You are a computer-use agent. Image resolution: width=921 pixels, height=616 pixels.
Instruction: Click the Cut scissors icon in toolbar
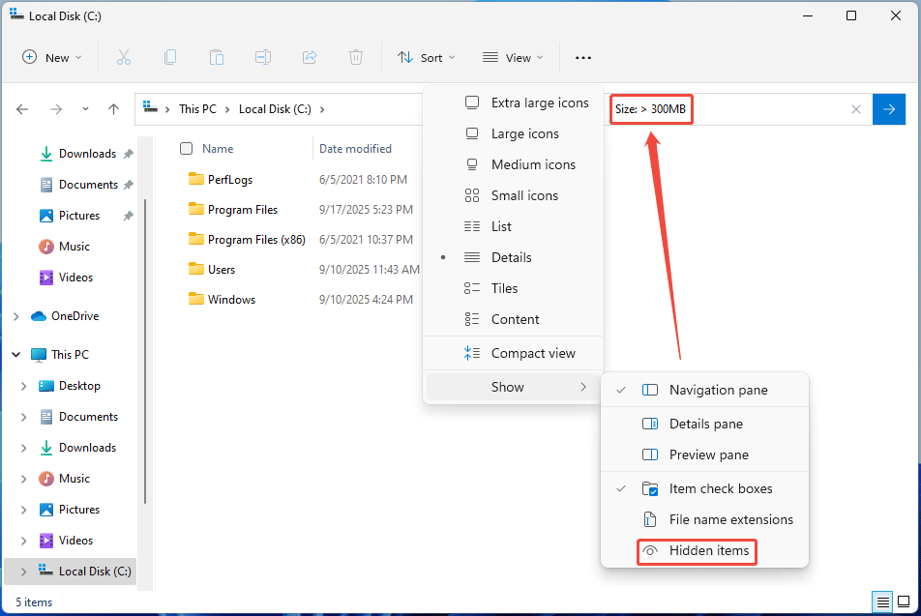tap(123, 58)
